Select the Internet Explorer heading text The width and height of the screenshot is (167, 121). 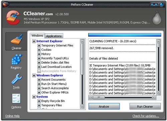click(49, 41)
